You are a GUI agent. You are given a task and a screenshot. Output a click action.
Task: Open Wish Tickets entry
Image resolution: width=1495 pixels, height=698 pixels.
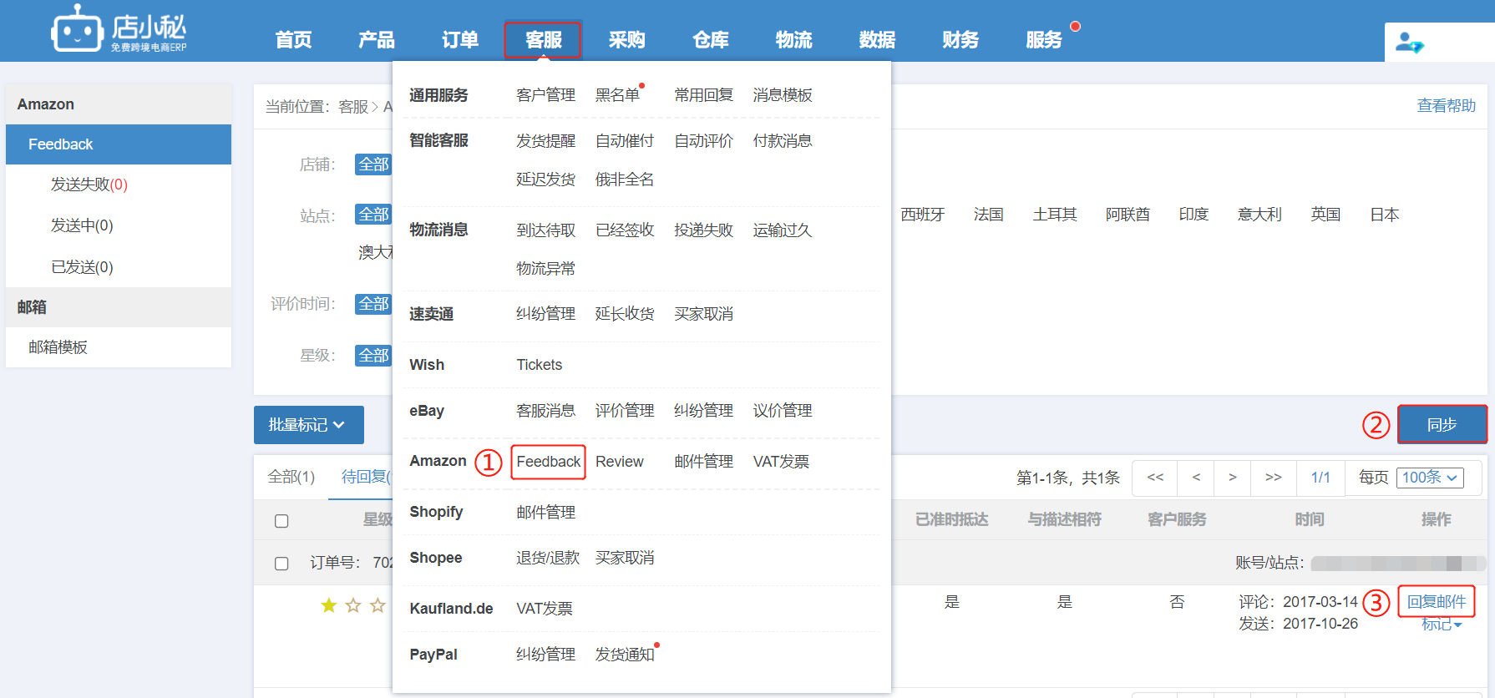(x=540, y=365)
